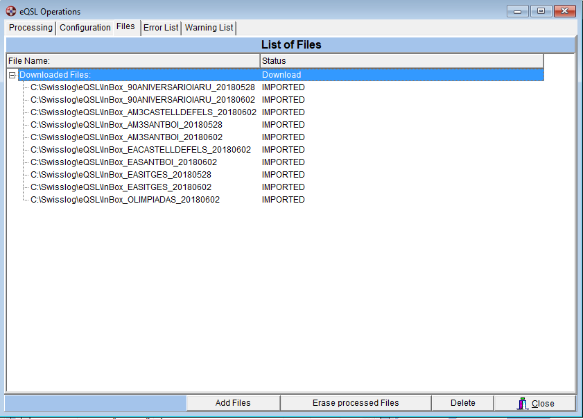This screenshot has width=583, height=419.
Task: Open the Configuration tab
Action: 85,28
